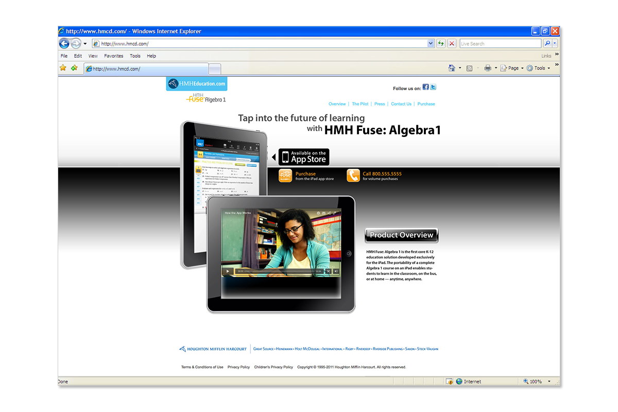Open the View menu
This screenshot has height=412, width=618.
click(x=93, y=56)
